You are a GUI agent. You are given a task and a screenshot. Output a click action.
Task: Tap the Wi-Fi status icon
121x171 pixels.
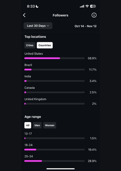(87, 6)
